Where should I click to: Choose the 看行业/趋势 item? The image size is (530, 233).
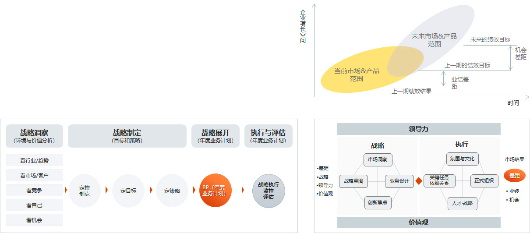(x=35, y=160)
